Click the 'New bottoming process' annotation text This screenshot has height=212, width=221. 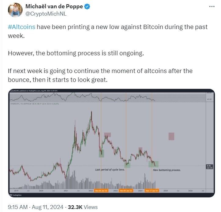click(167, 170)
